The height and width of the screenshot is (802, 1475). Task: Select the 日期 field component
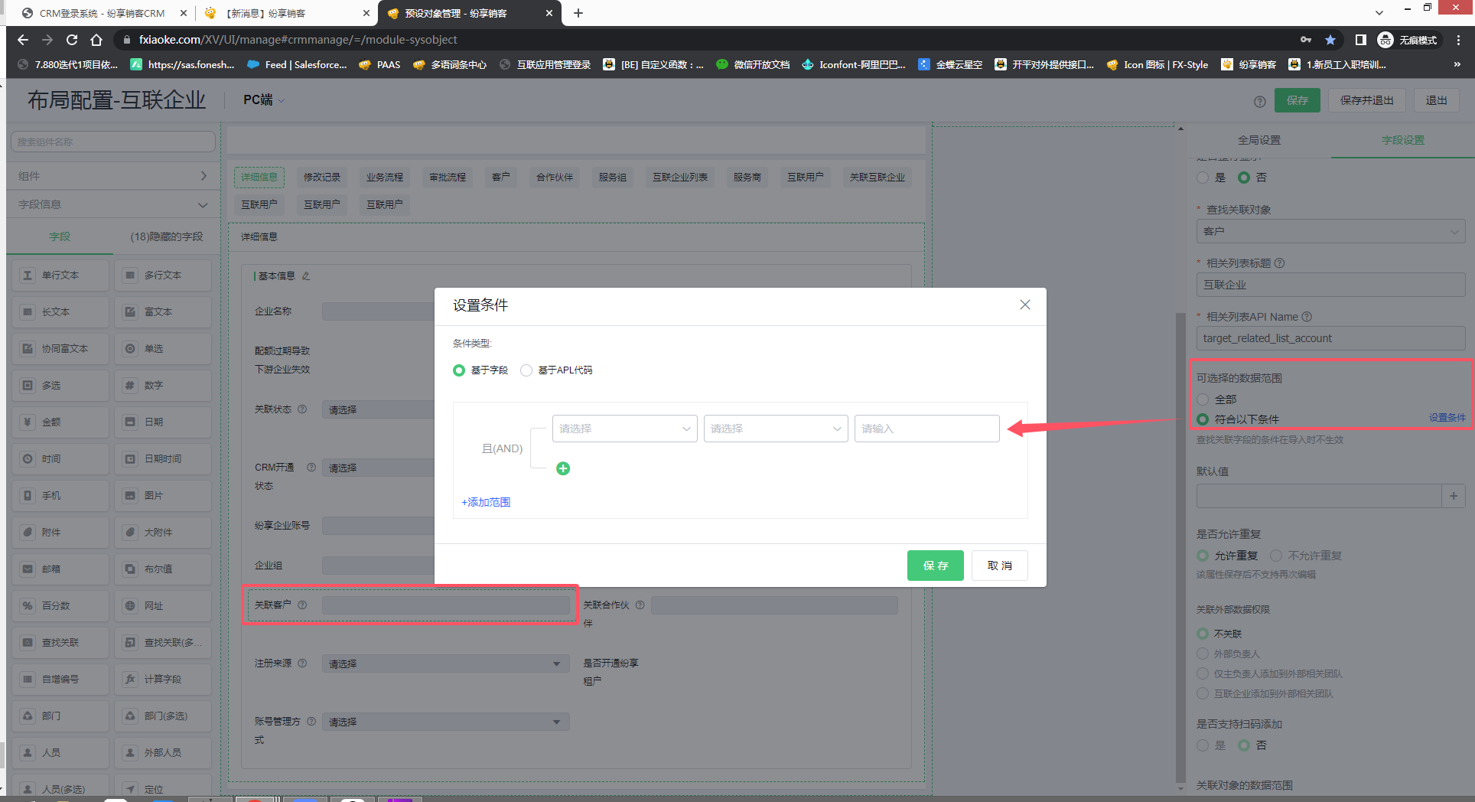(163, 422)
